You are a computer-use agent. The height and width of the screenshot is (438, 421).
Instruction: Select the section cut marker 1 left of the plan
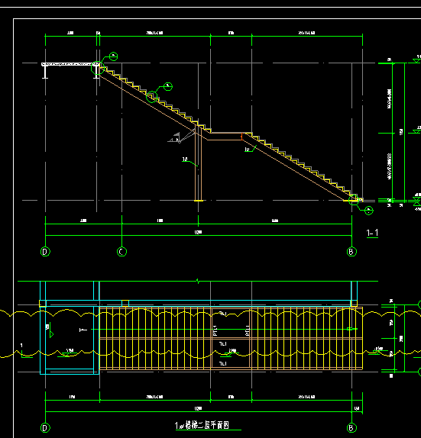[21, 346]
